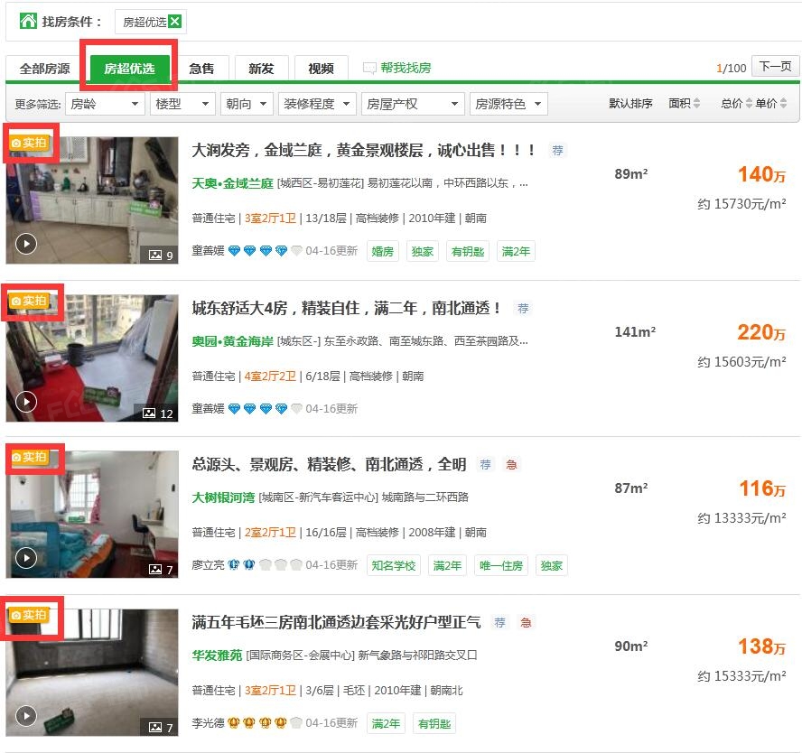Open the 朝向 dropdown
The height and width of the screenshot is (753, 802).
[247, 104]
